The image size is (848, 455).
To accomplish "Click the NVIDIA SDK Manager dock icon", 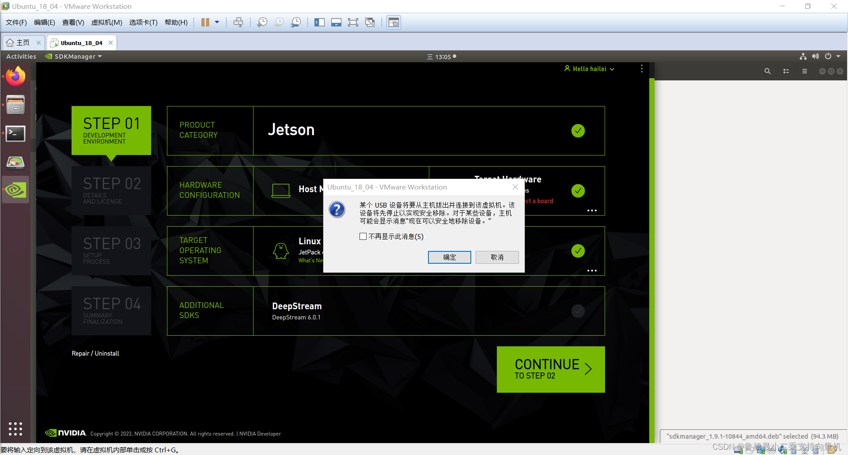I will [15, 190].
